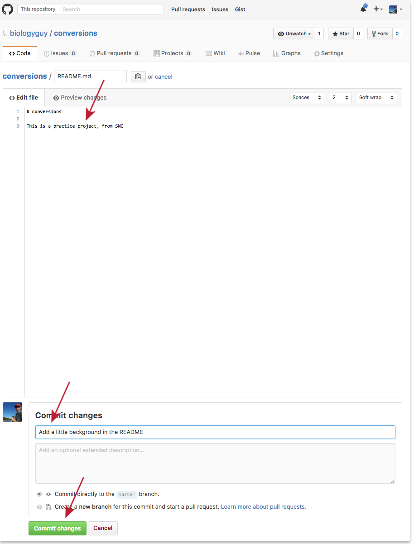The image size is (414, 544).
Task: Open the notifications bell
Action: tap(363, 9)
